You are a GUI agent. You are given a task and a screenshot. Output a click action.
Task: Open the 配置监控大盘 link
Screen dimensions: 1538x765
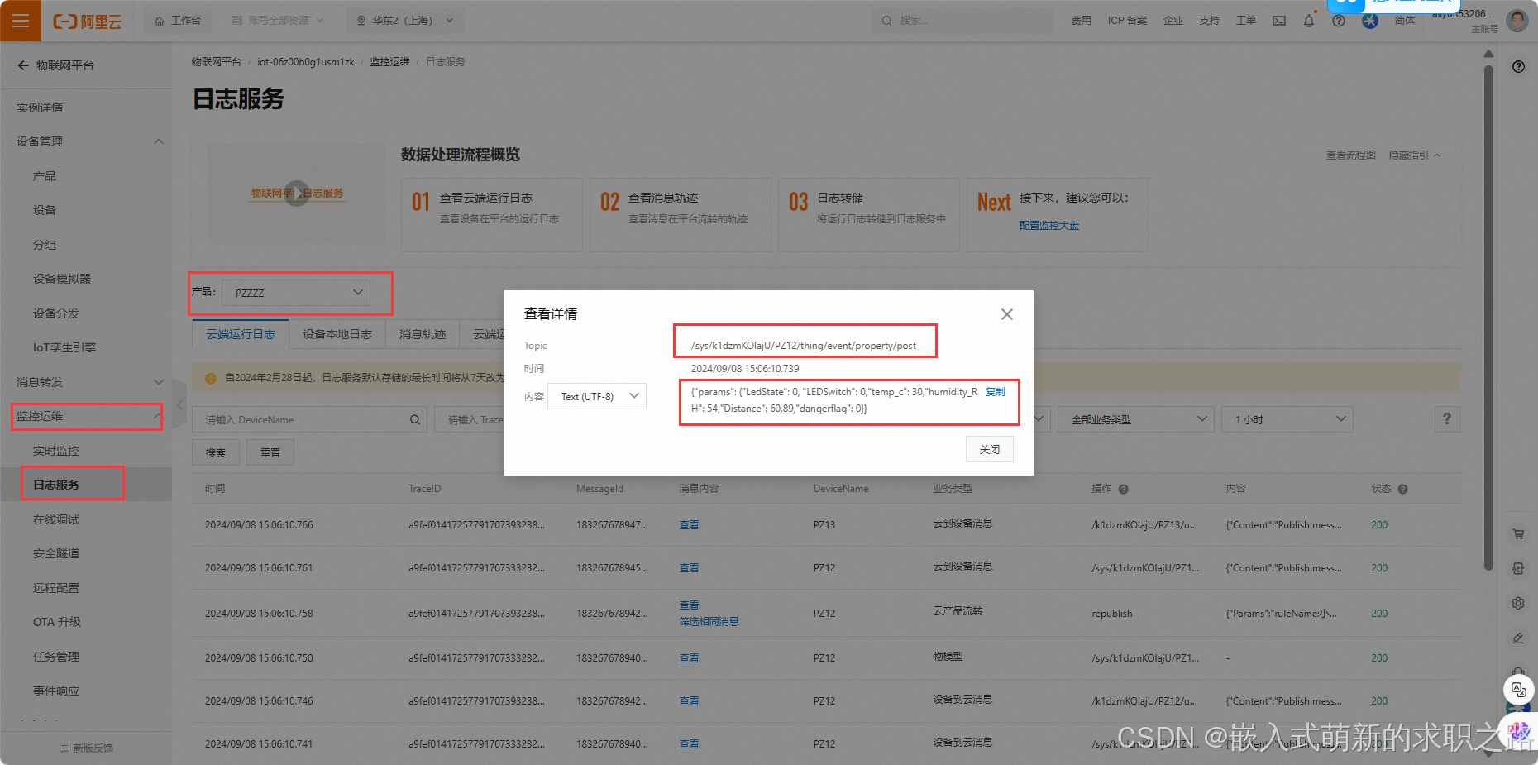tap(1048, 226)
